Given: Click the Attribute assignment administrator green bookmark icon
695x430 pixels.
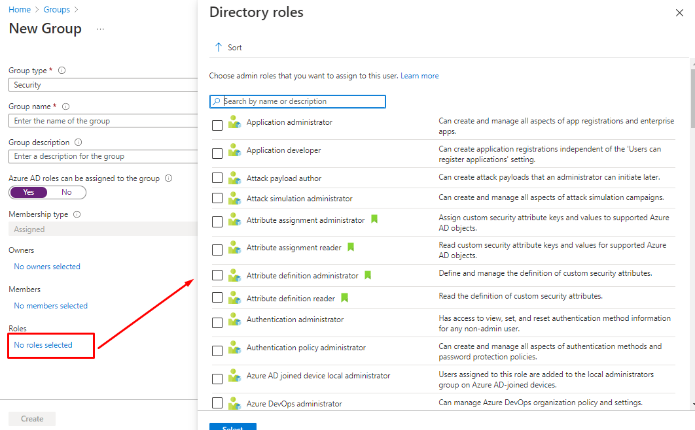Looking at the screenshot, I should [x=374, y=220].
